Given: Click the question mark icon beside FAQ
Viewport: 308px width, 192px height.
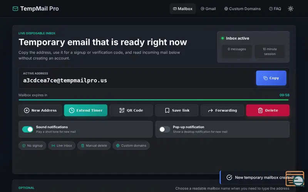Looking at the screenshot, I should 271,8.
